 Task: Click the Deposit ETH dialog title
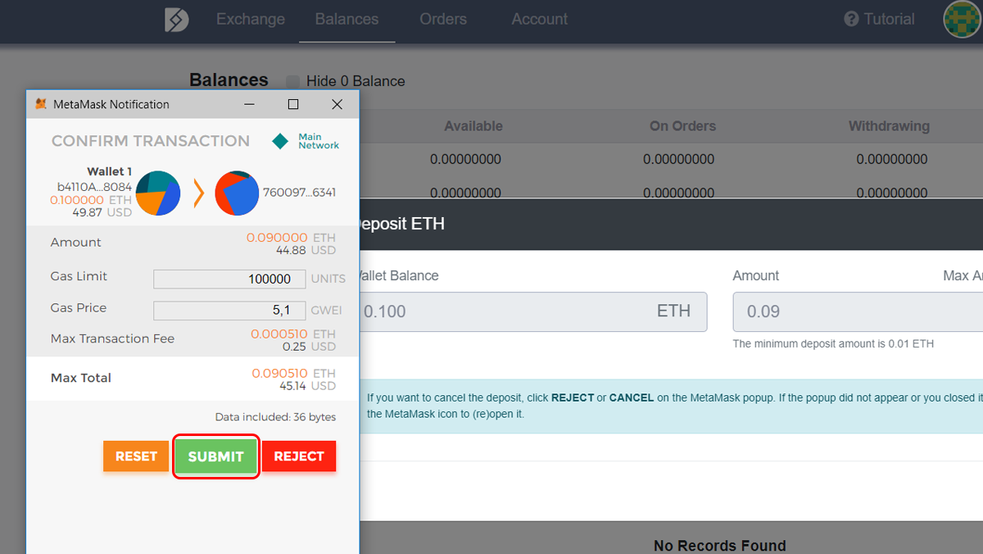(x=401, y=224)
